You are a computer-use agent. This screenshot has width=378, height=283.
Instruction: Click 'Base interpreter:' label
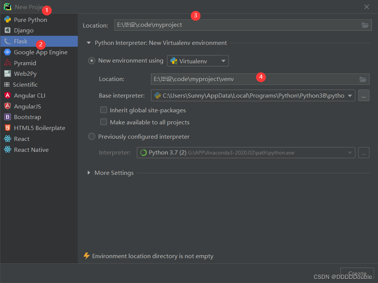[122, 96]
